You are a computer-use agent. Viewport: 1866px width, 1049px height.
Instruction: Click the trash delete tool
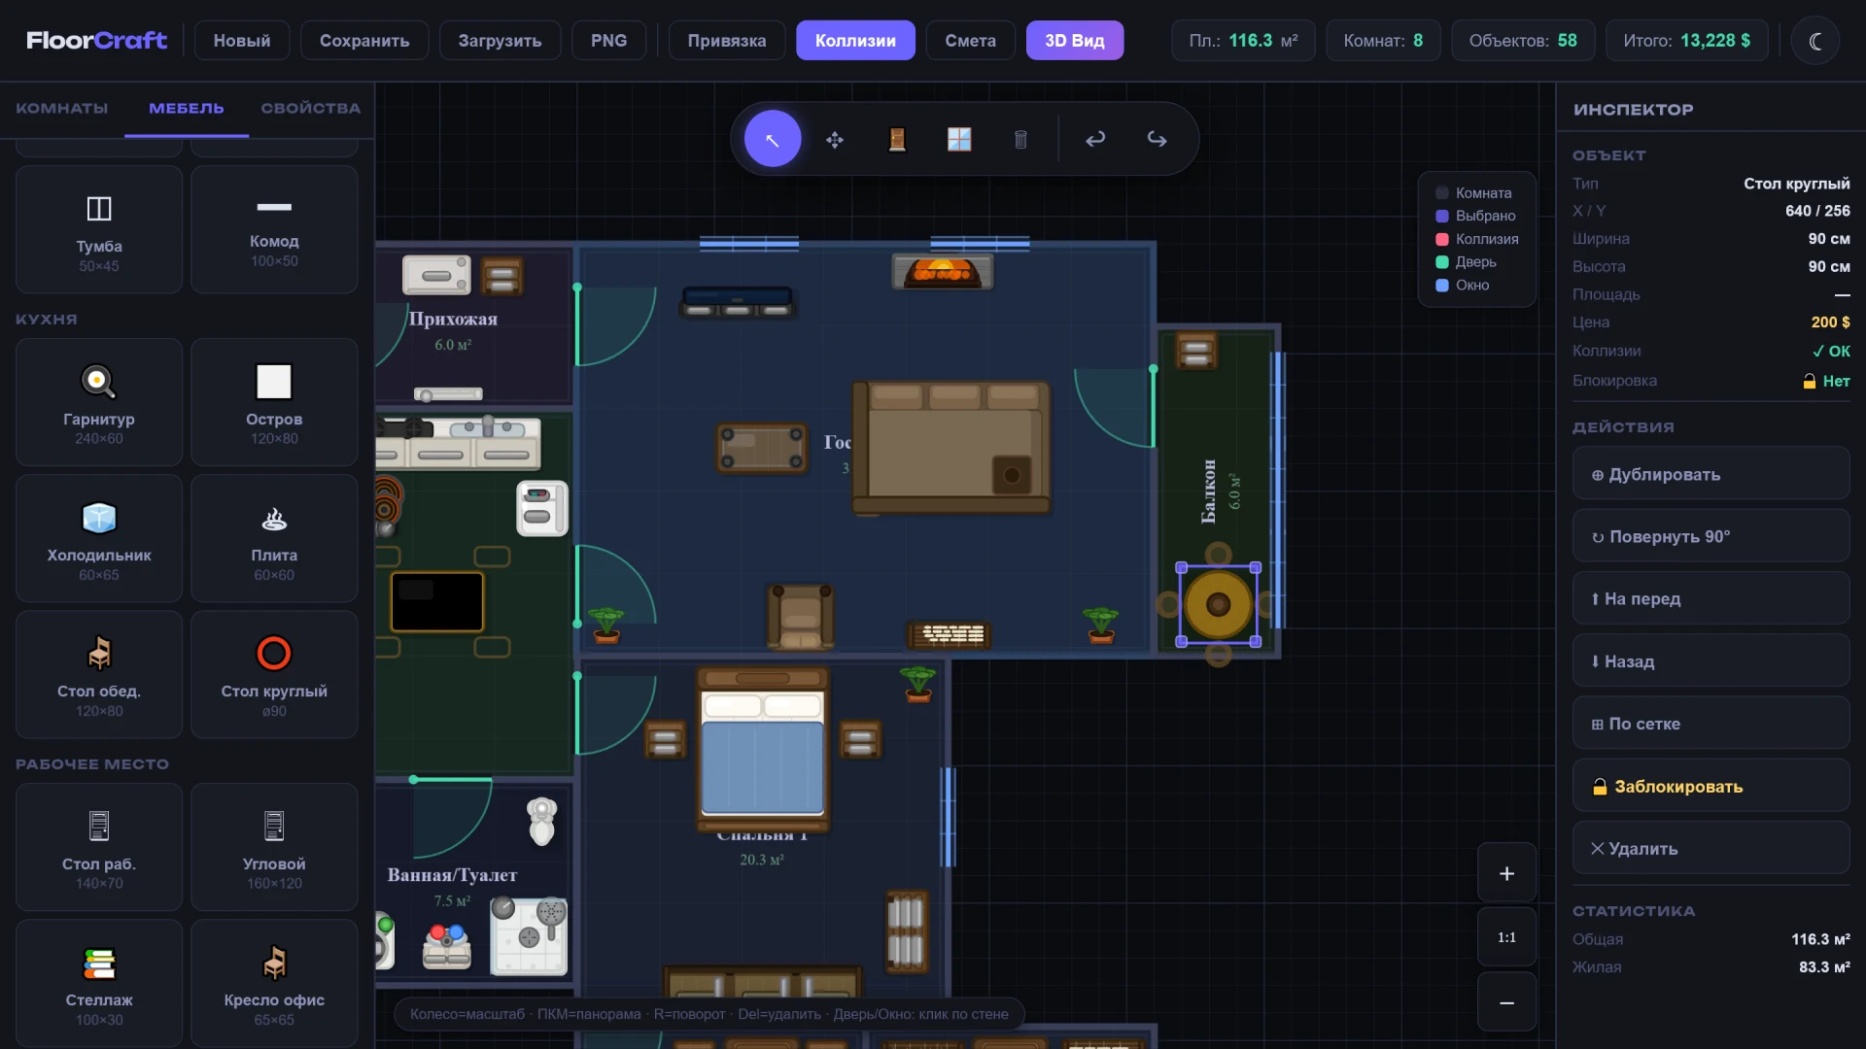[x=1020, y=139]
